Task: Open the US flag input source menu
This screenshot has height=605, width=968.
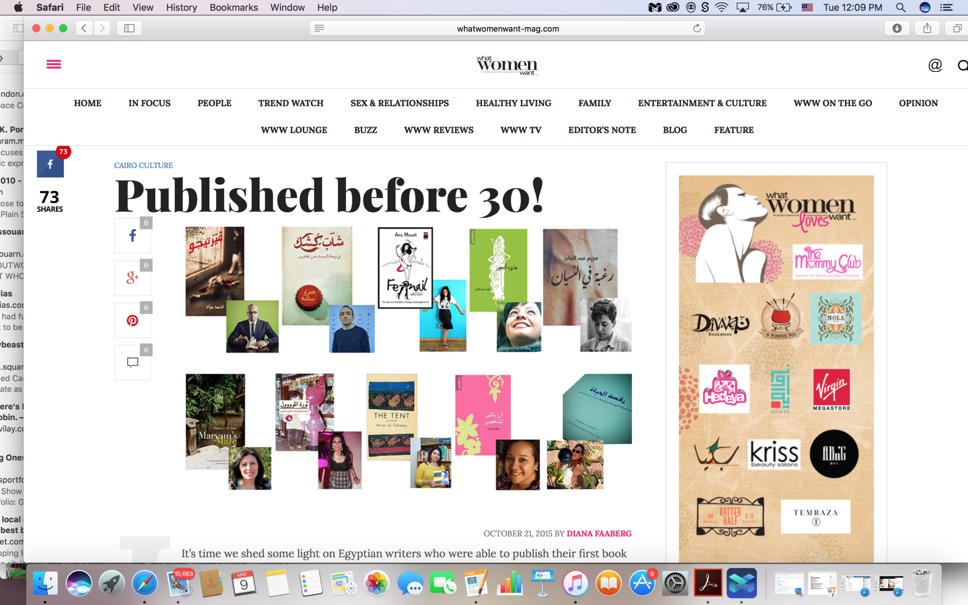Action: coord(807,7)
